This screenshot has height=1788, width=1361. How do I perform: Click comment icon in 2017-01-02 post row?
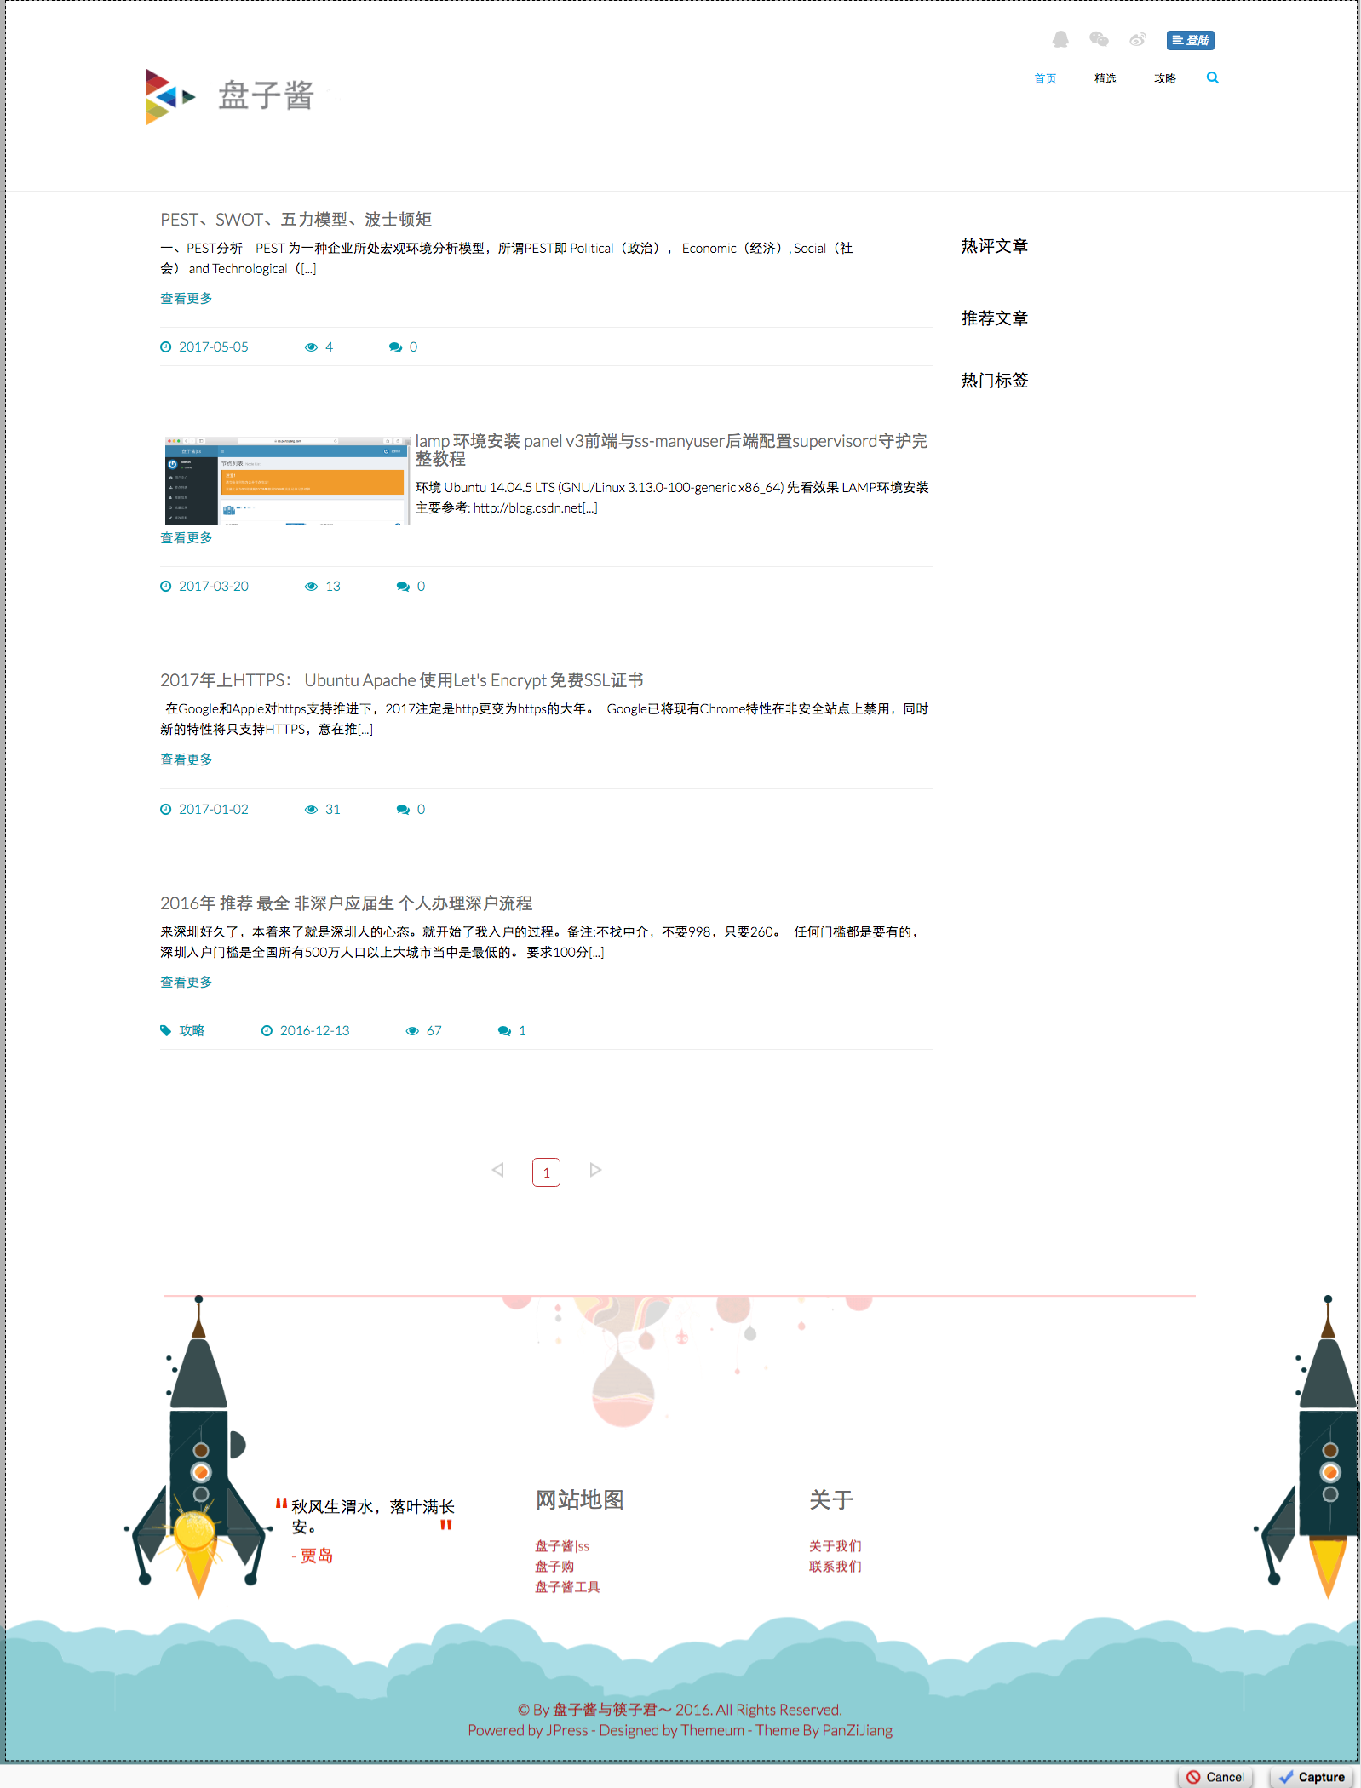[x=403, y=810]
